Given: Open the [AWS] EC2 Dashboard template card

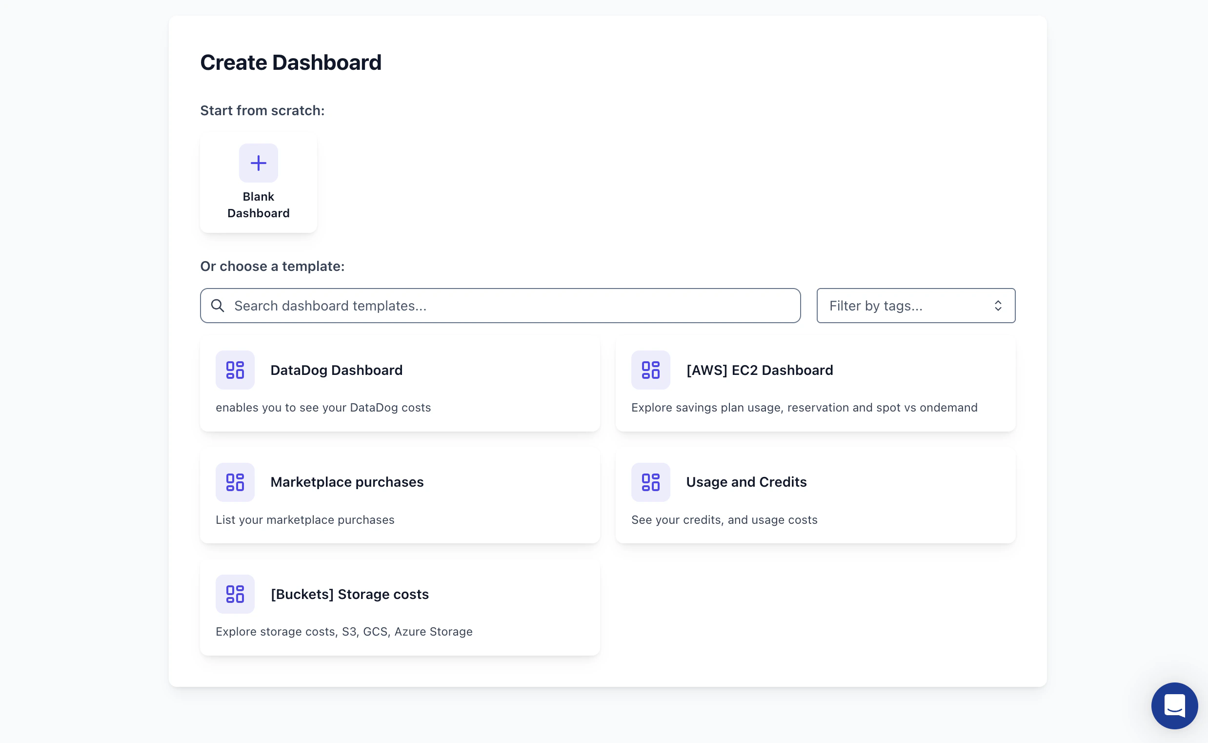Looking at the screenshot, I should [x=815, y=383].
